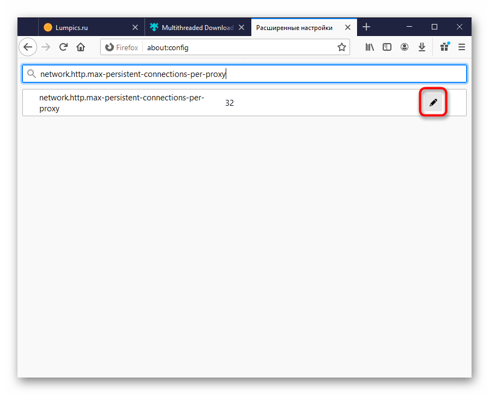Close the Firefox window
Viewport: 489px width, 395px height.
coord(460,27)
